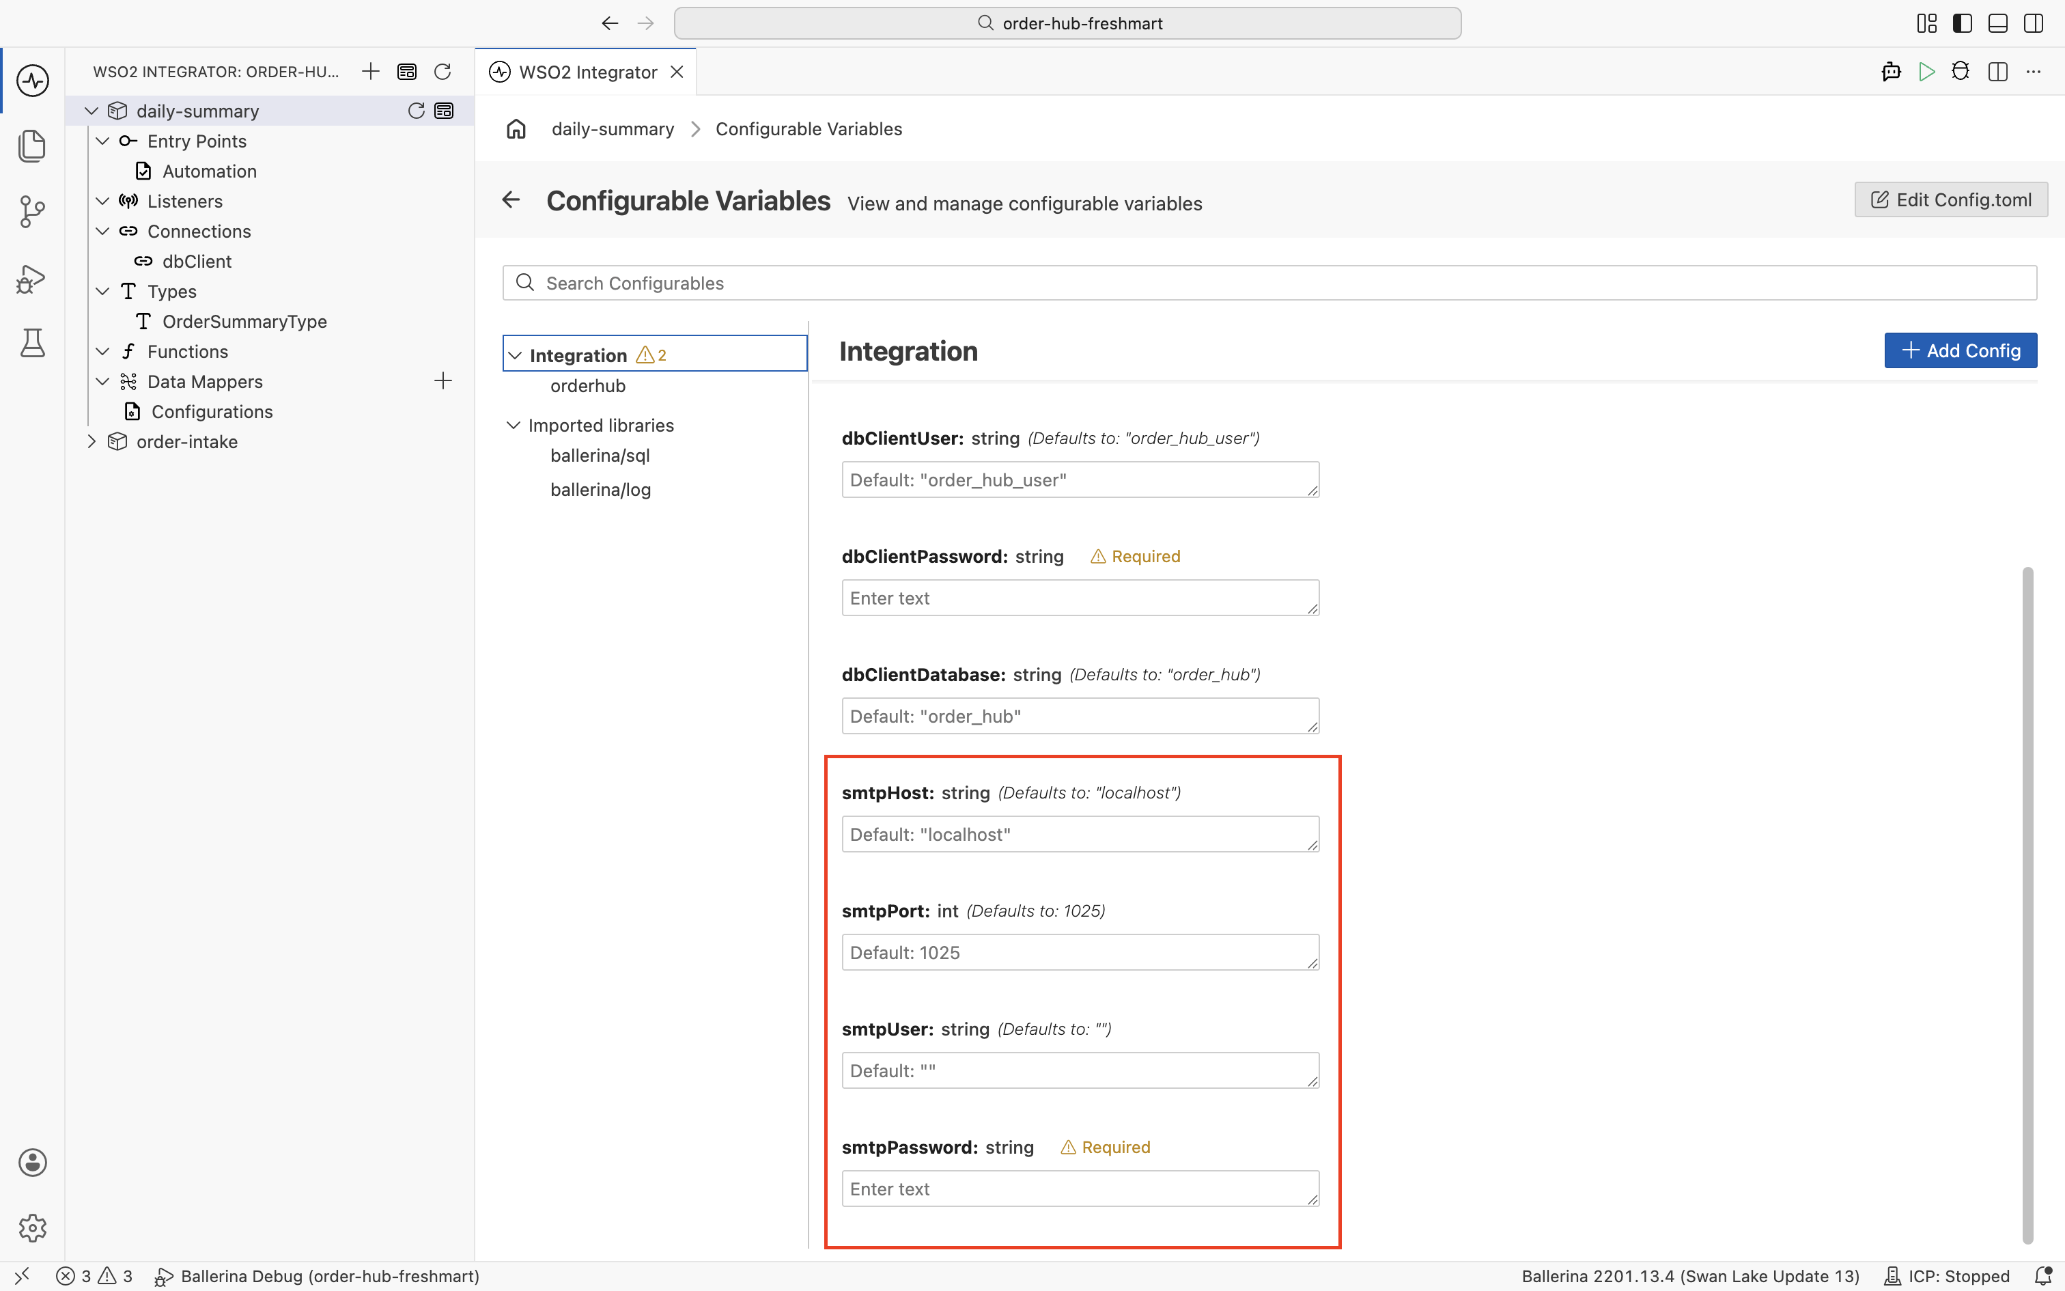
Task: Focus the dbClientPassword text field
Action: 1080,598
